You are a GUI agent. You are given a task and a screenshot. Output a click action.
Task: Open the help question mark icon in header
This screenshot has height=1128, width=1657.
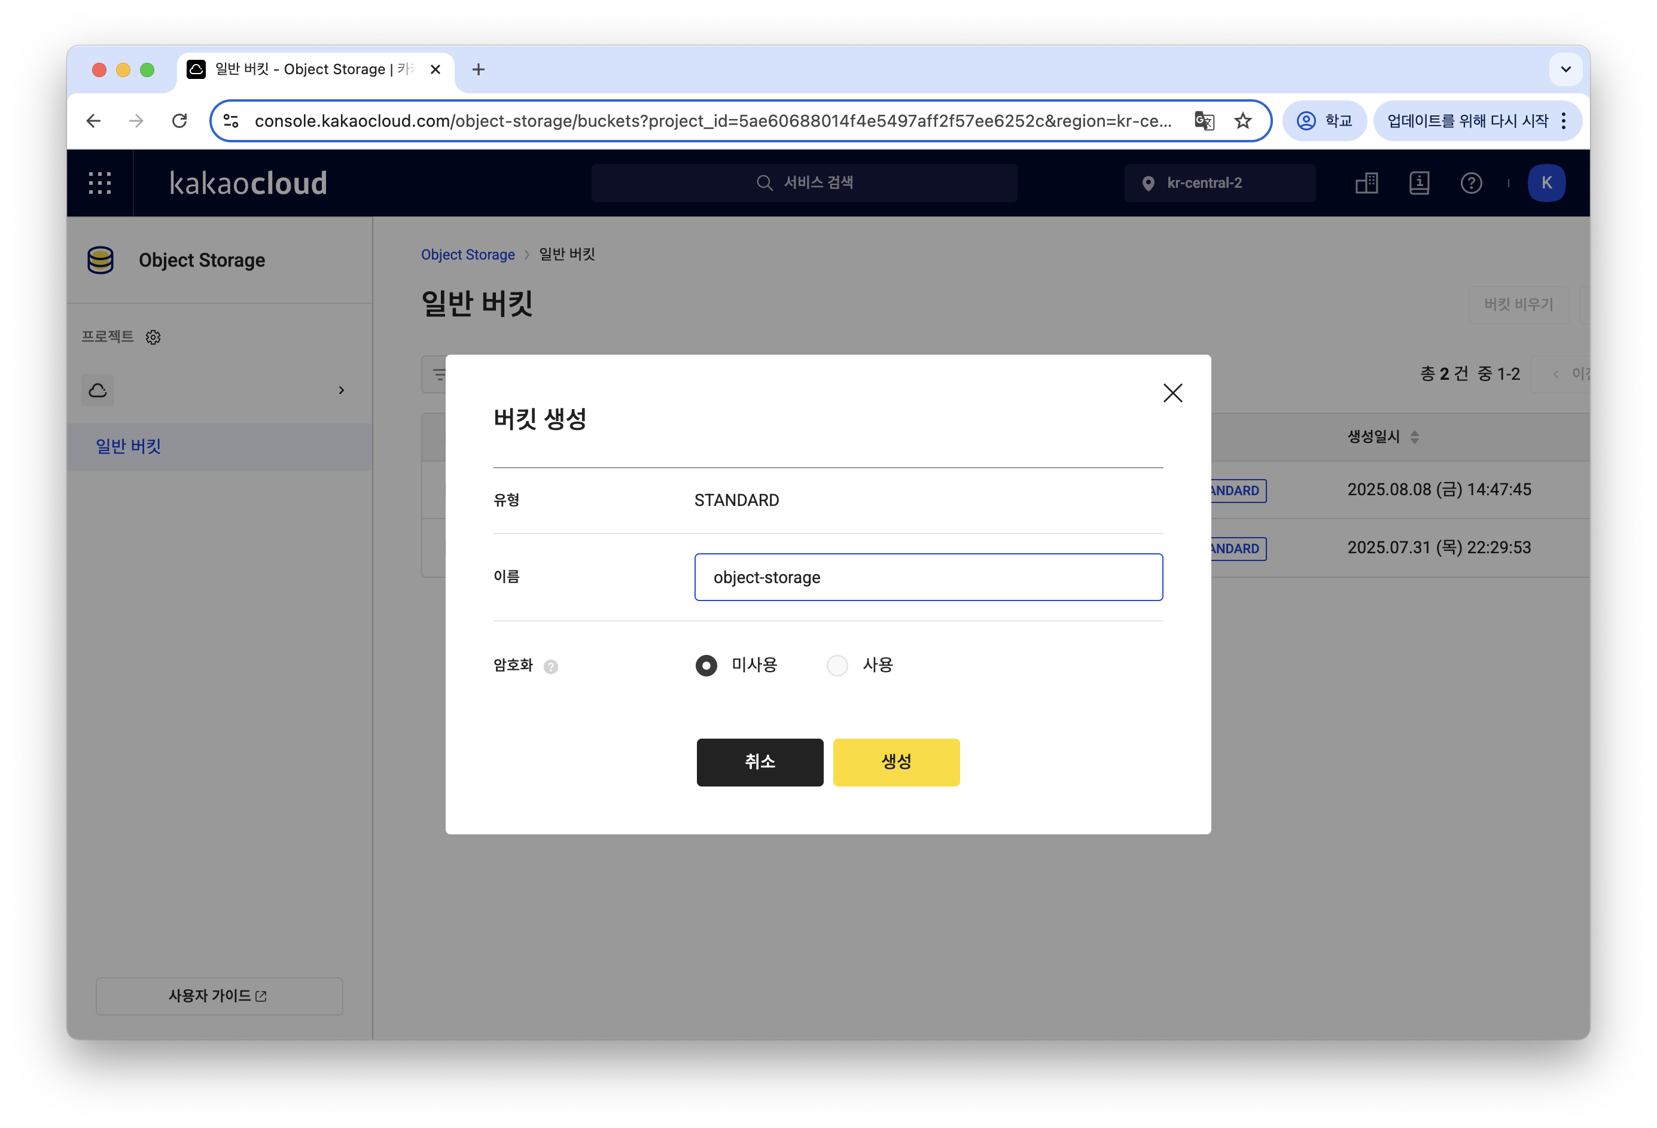click(1471, 183)
